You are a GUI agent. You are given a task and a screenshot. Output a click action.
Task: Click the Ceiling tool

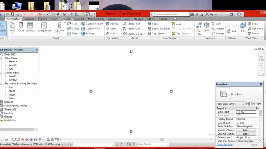click(73, 29)
